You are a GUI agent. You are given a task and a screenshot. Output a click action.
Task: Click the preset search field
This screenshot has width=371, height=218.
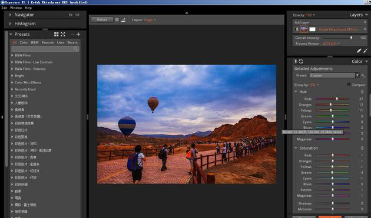point(45,49)
